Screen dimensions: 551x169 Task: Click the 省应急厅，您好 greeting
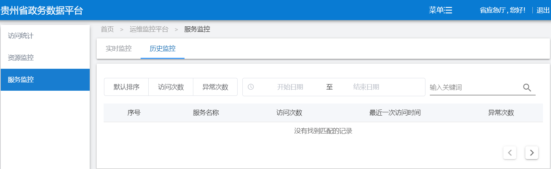tap(502, 10)
